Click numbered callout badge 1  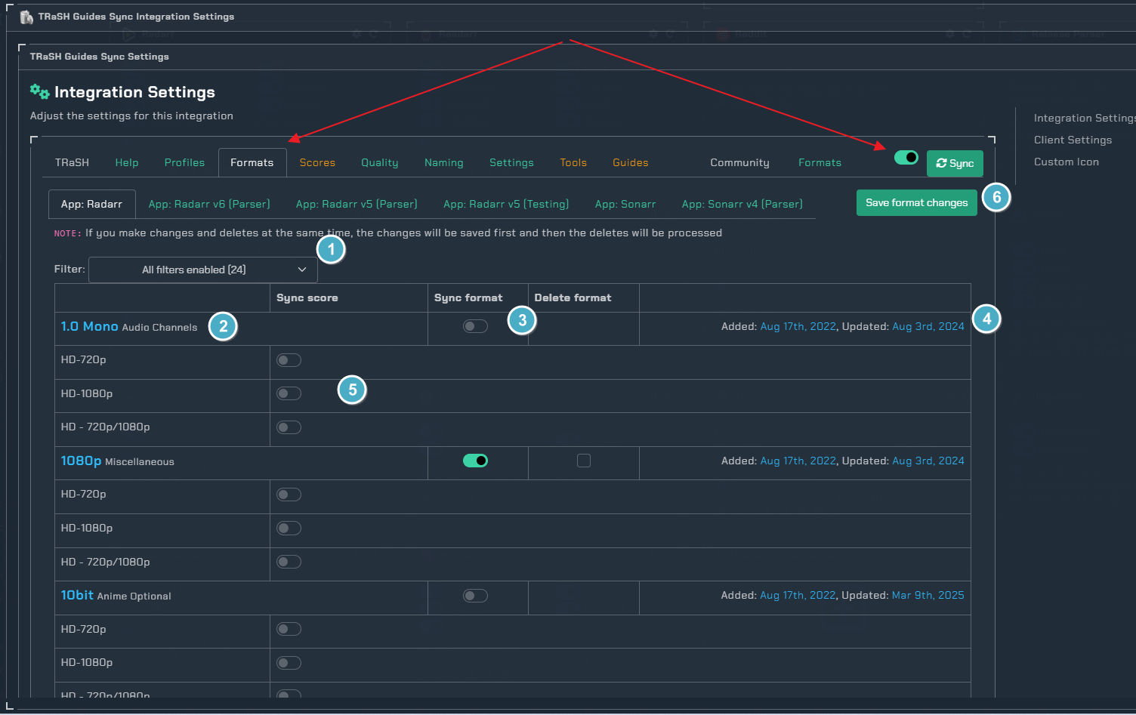(x=331, y=249)
